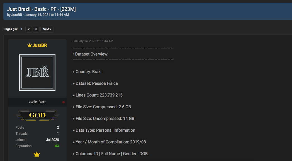Screen dimensions: 292x161
Task: Click the gold crown award below Reputation
Action: point(37,154)
